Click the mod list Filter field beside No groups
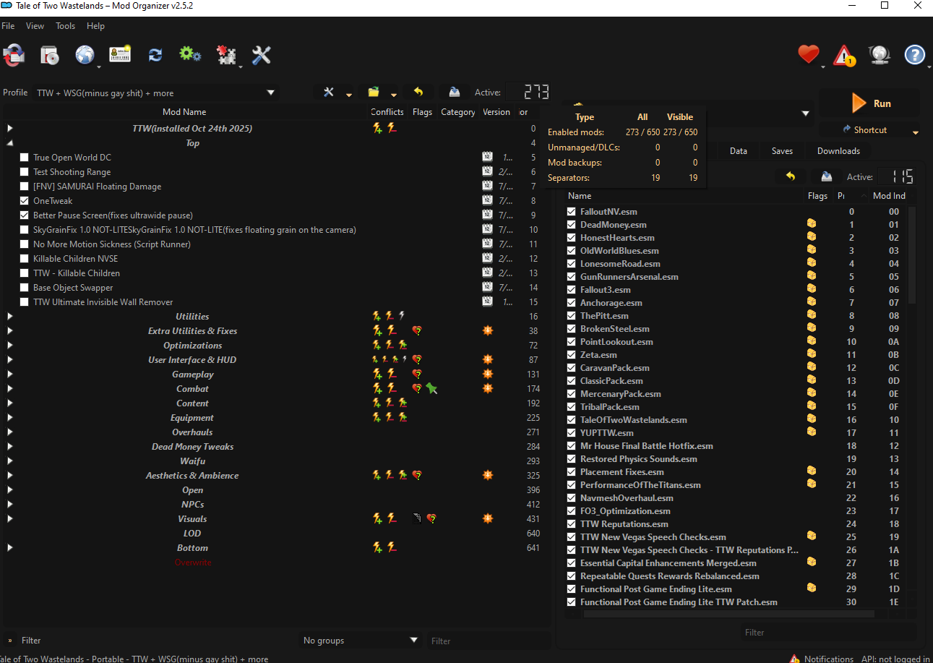The height and width of the screenshot is (663, 933). (x=488, y=641)
